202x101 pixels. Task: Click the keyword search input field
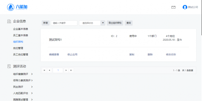(64, 23)
